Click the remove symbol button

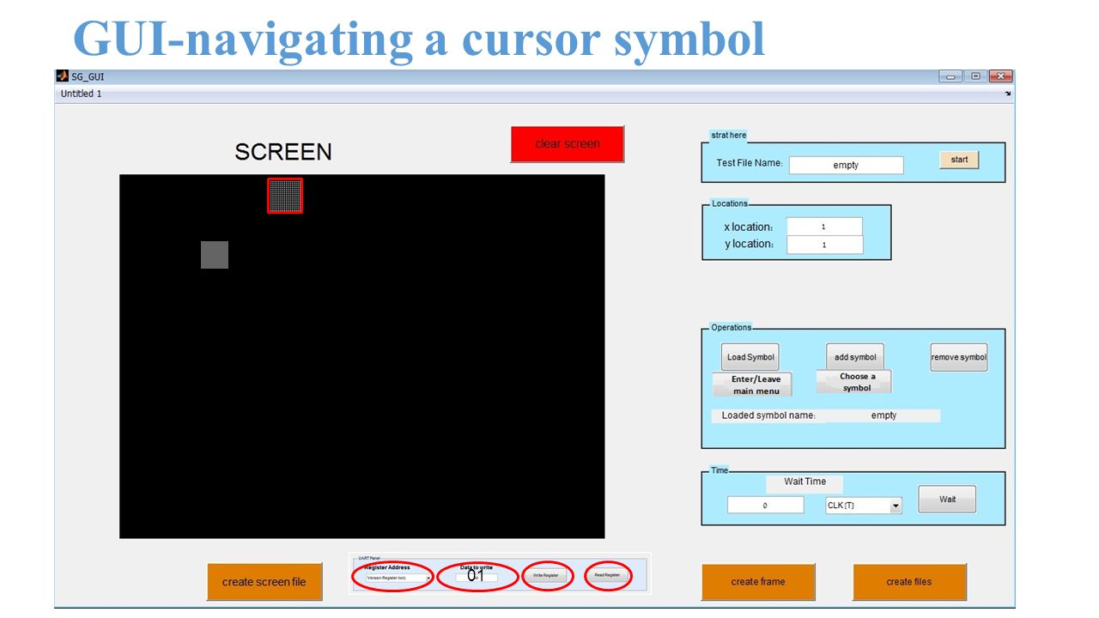(959, 357)
